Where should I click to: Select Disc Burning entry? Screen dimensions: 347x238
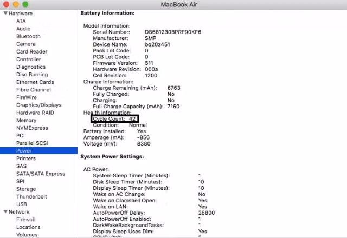tap(32, 75)
